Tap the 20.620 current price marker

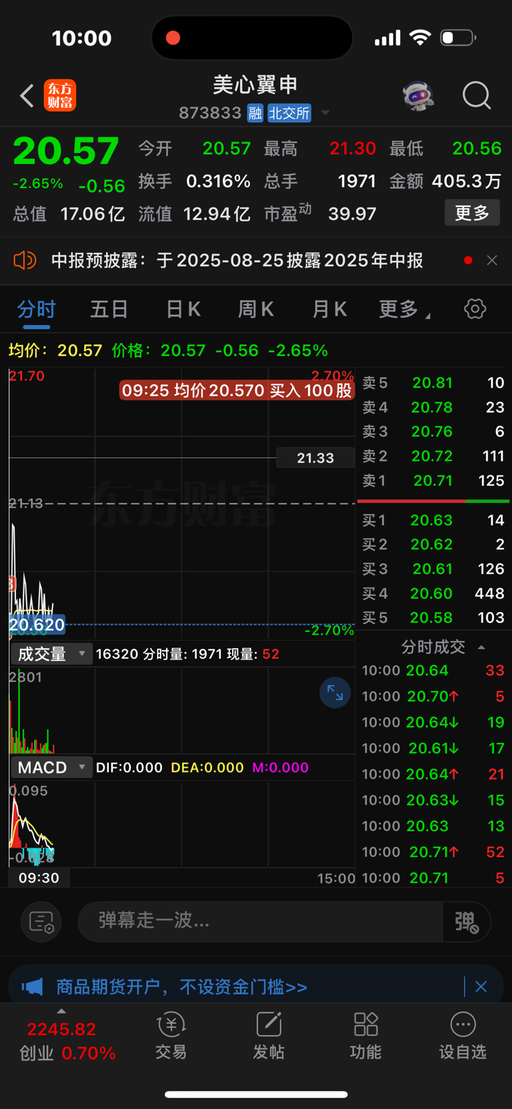(37, 625)
